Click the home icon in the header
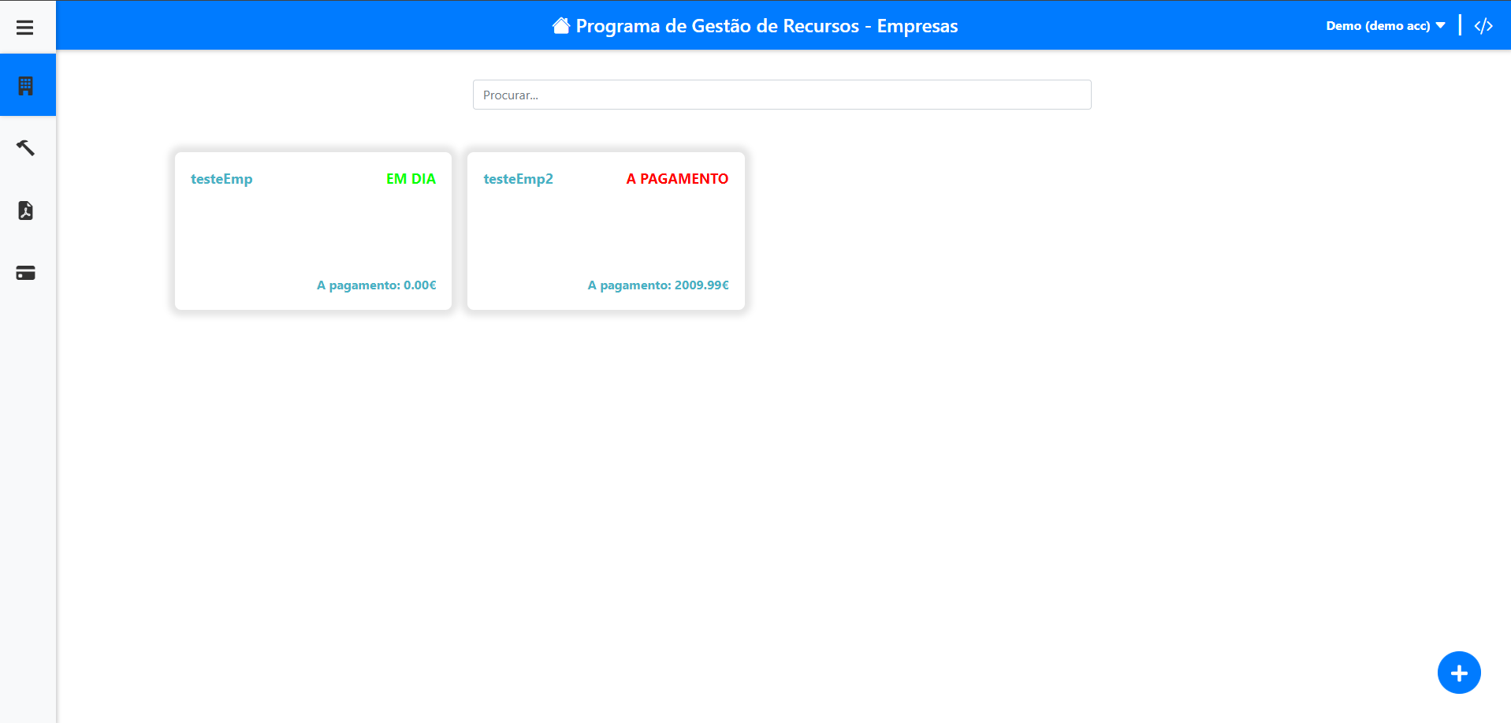 (560, 26)
